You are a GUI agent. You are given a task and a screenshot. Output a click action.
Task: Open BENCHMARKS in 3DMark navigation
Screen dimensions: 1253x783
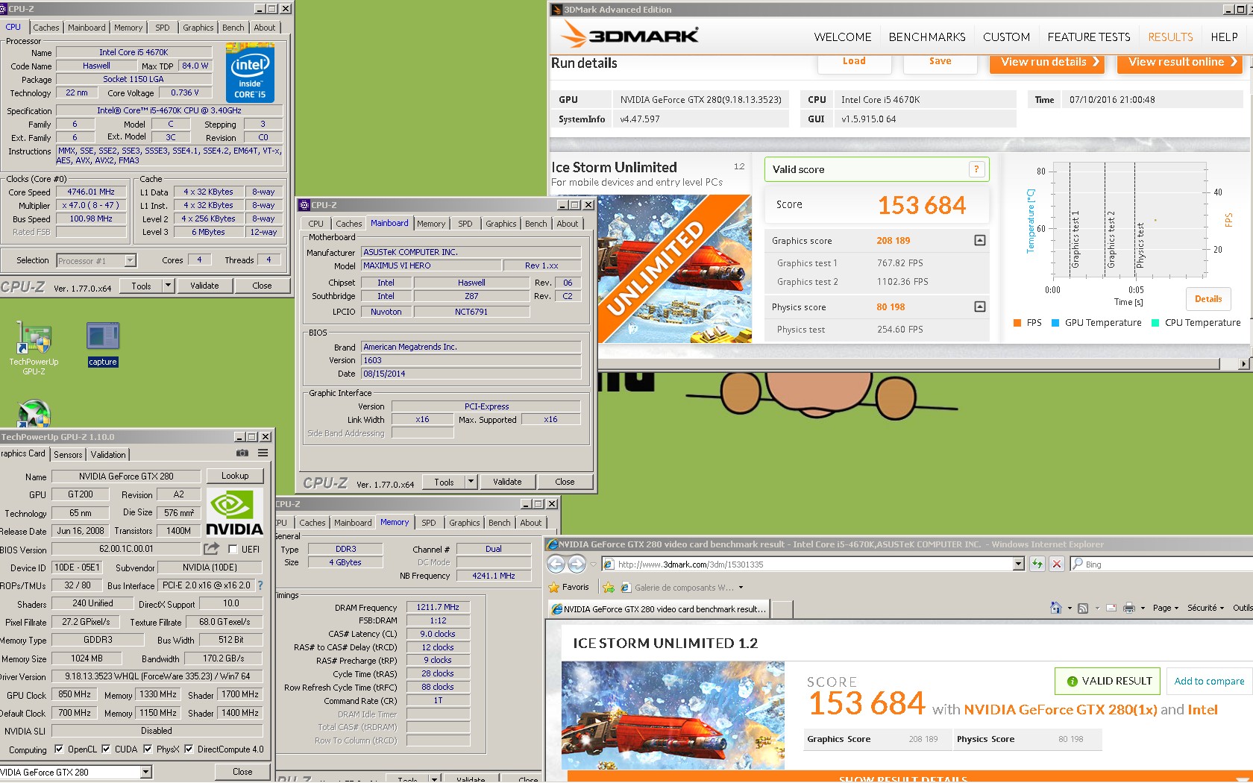pyautogui.click(x=927, y=37)
